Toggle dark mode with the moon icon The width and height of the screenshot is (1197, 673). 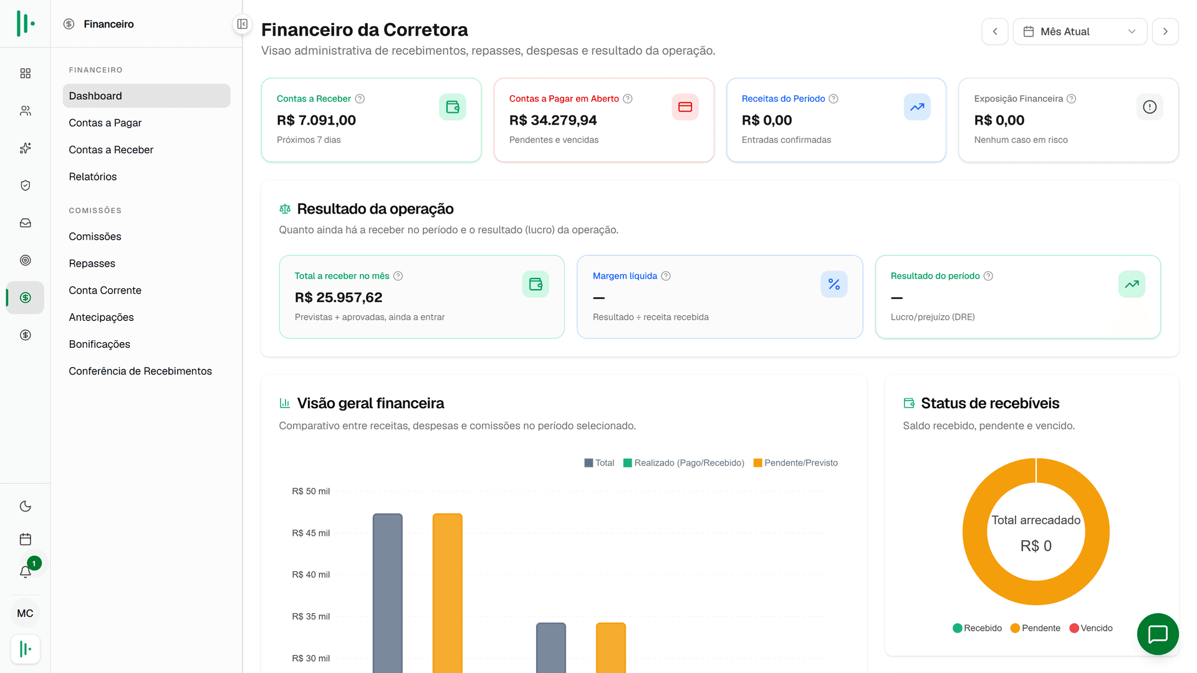[x=25, y=506]
